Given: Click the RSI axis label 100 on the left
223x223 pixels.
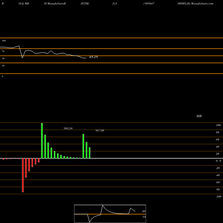Looking at the screenshot, I should (x=4, y=41).
